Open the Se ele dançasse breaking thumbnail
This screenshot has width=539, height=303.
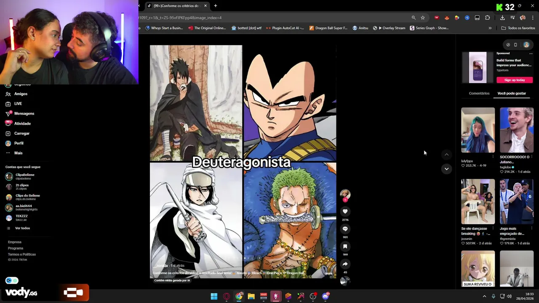point(478,202)
